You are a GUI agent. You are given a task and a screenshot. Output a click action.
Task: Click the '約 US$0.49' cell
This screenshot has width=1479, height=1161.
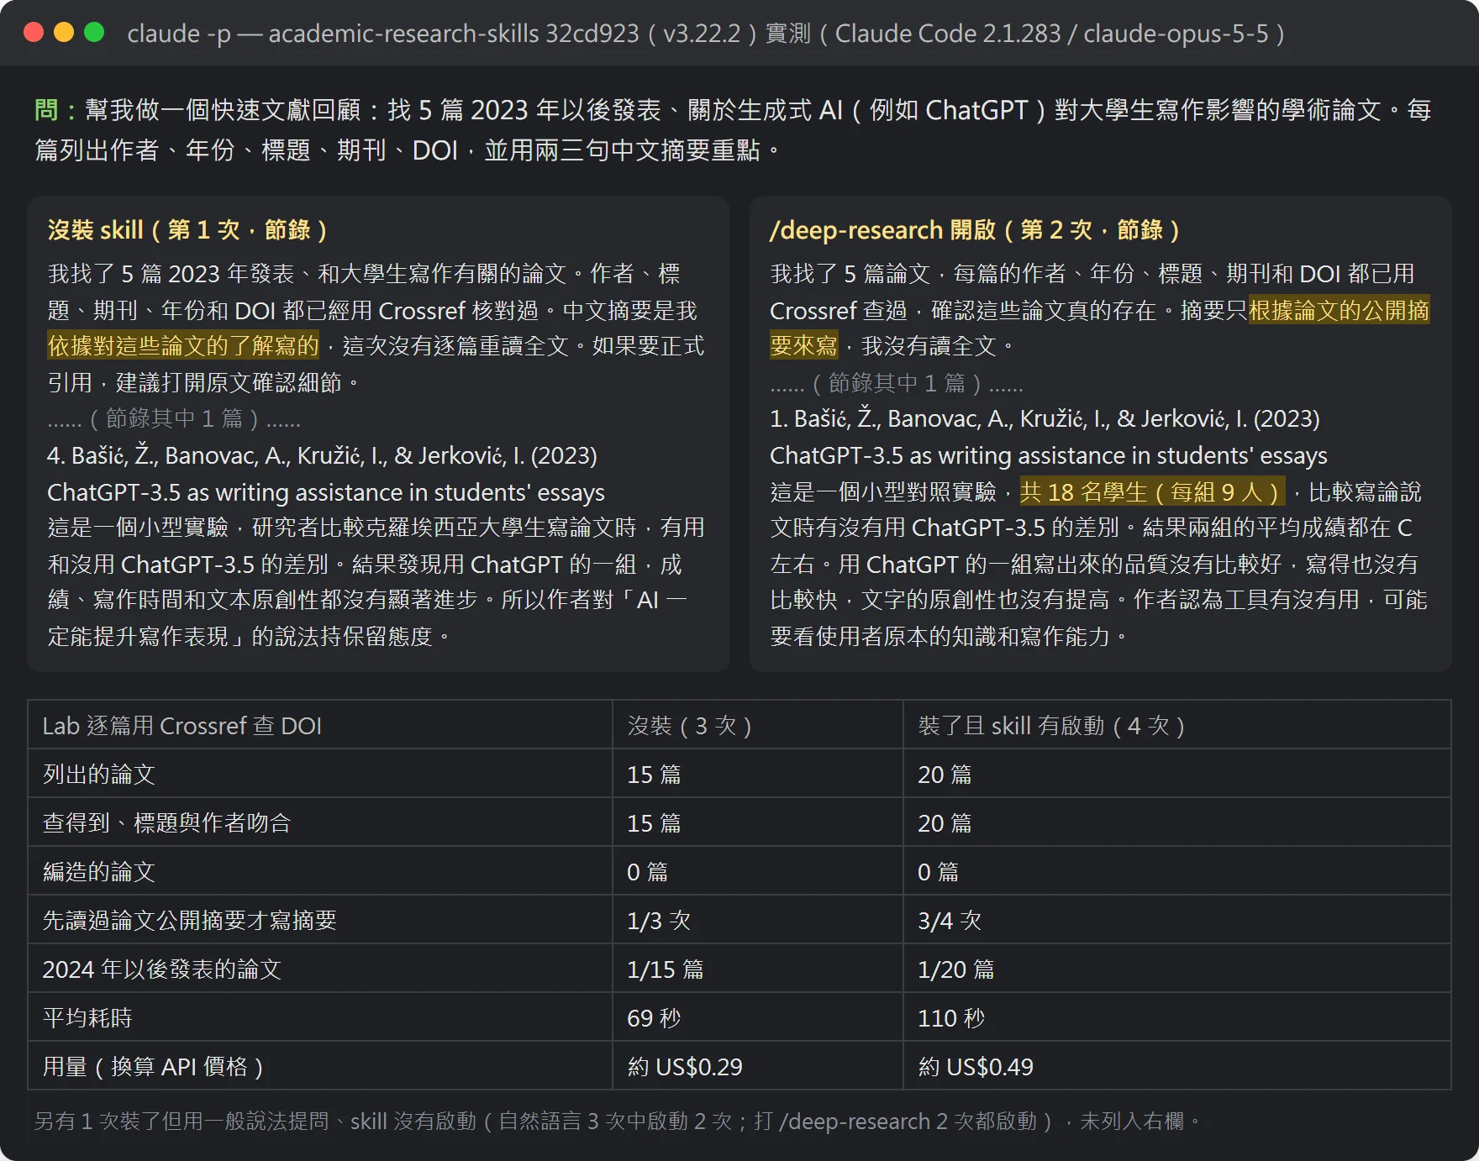976,1067
